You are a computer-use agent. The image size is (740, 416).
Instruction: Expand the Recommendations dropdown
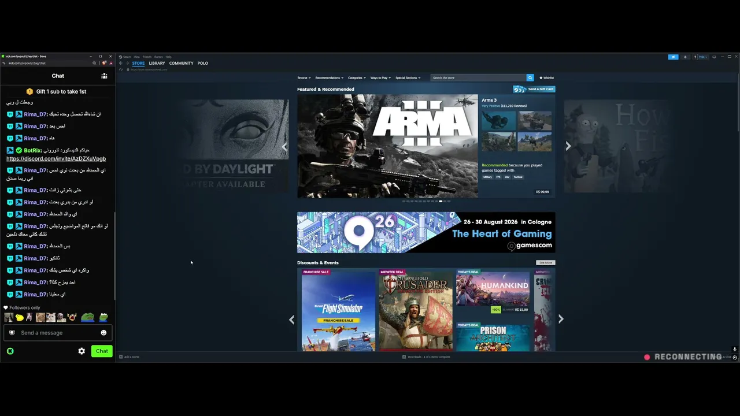point(330,77)
